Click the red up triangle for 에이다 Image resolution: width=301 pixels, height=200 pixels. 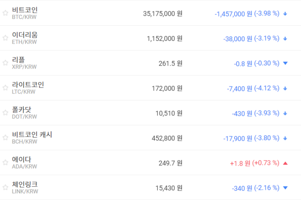coord(285,163)
